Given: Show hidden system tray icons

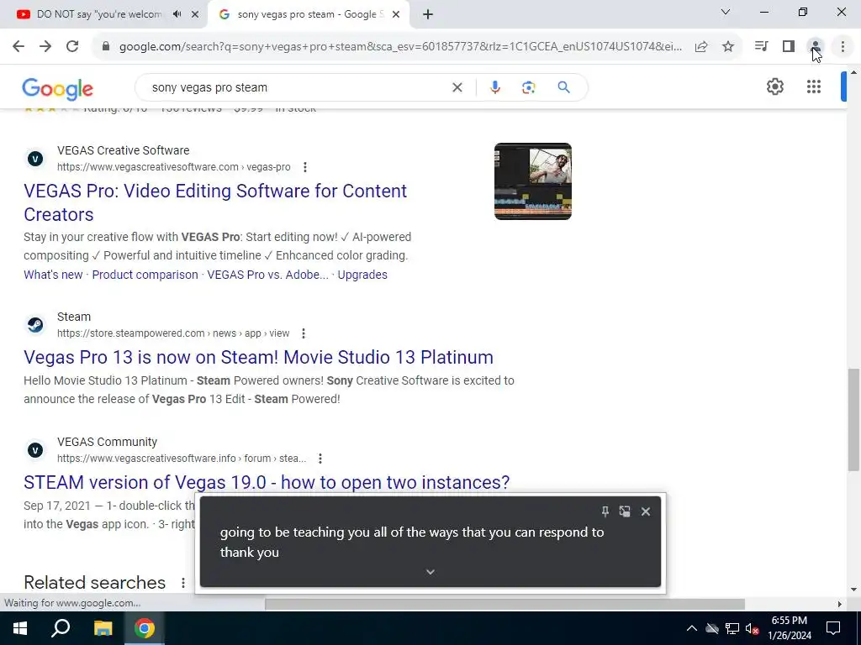Looking at the screenshot, I should tap(691, 628).
